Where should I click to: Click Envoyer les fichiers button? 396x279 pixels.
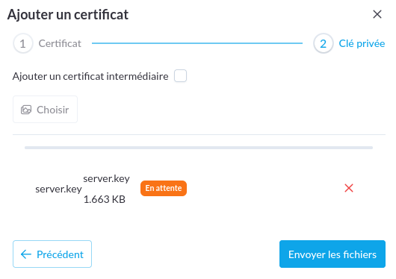click(x=332, y=254)
